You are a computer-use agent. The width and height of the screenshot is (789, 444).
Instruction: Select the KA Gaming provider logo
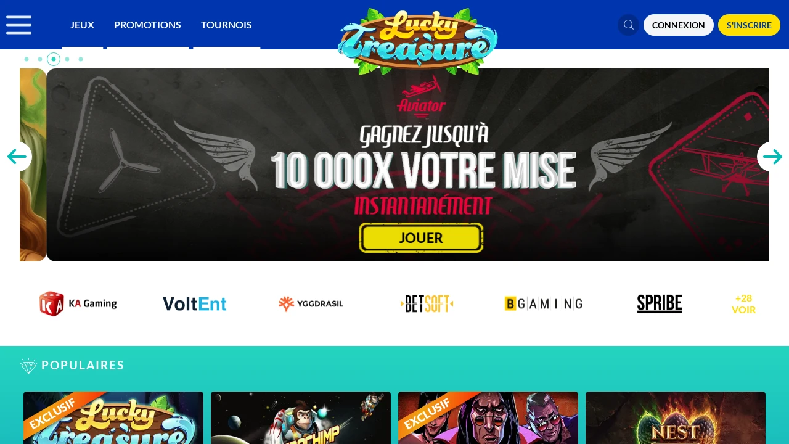(78, 303)
